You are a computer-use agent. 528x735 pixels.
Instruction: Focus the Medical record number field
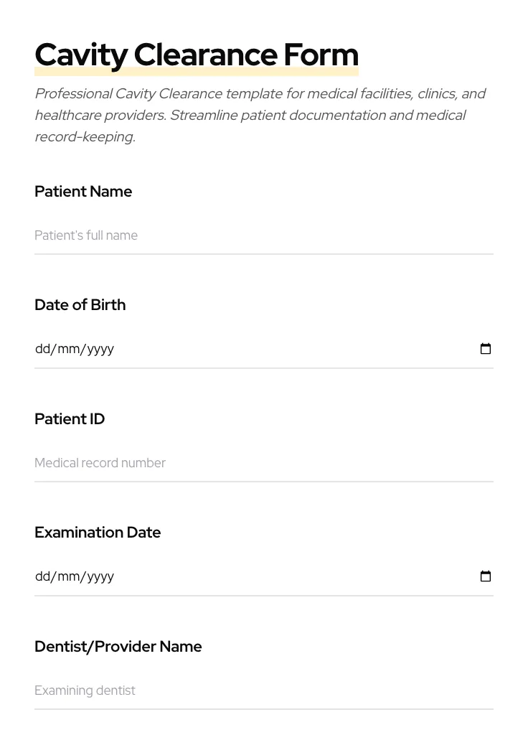[263, 463]
